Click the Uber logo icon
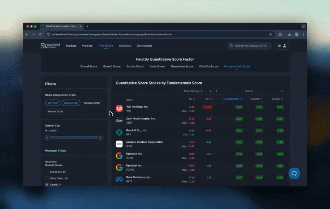330x209 pixels. pyautogui.click(x=119, y=121)
